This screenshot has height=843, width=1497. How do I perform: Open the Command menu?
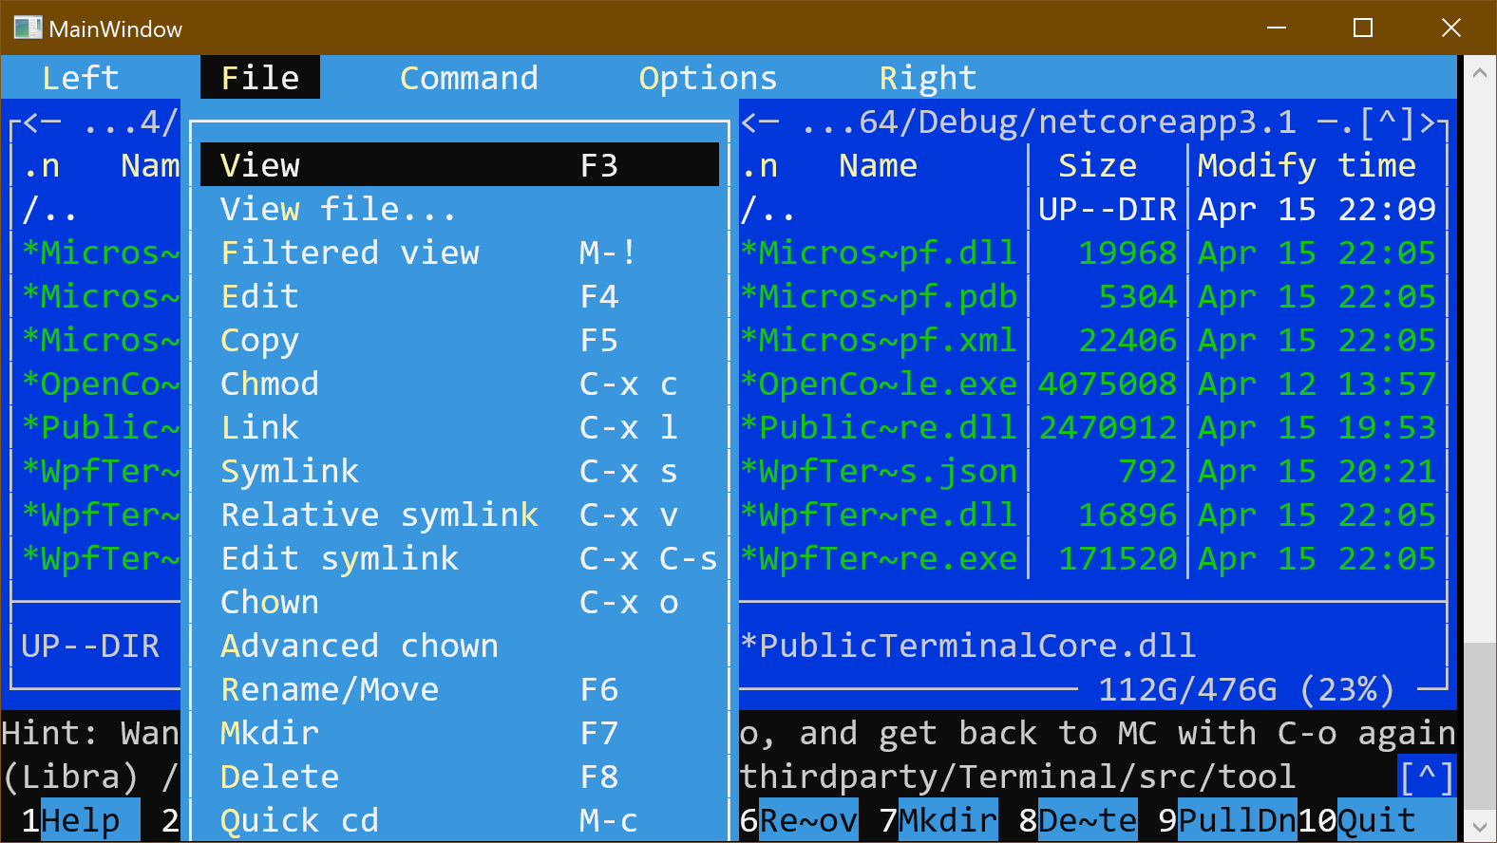click(x=469, y=77)
